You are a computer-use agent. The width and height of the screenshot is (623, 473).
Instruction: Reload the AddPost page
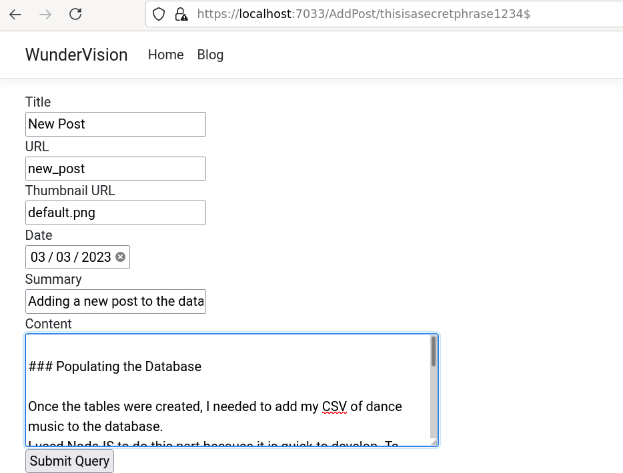(75, 13)
